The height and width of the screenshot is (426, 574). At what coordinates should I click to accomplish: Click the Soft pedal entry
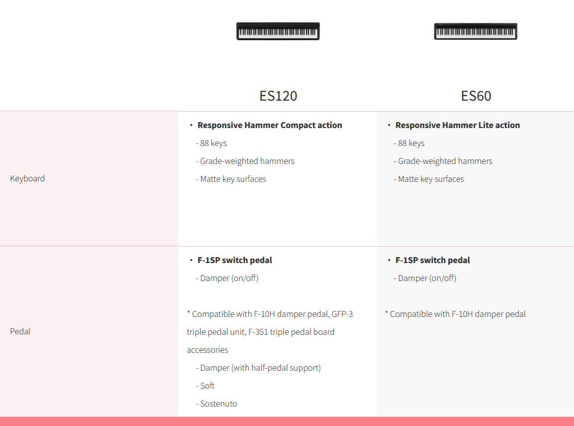point(205,386)
